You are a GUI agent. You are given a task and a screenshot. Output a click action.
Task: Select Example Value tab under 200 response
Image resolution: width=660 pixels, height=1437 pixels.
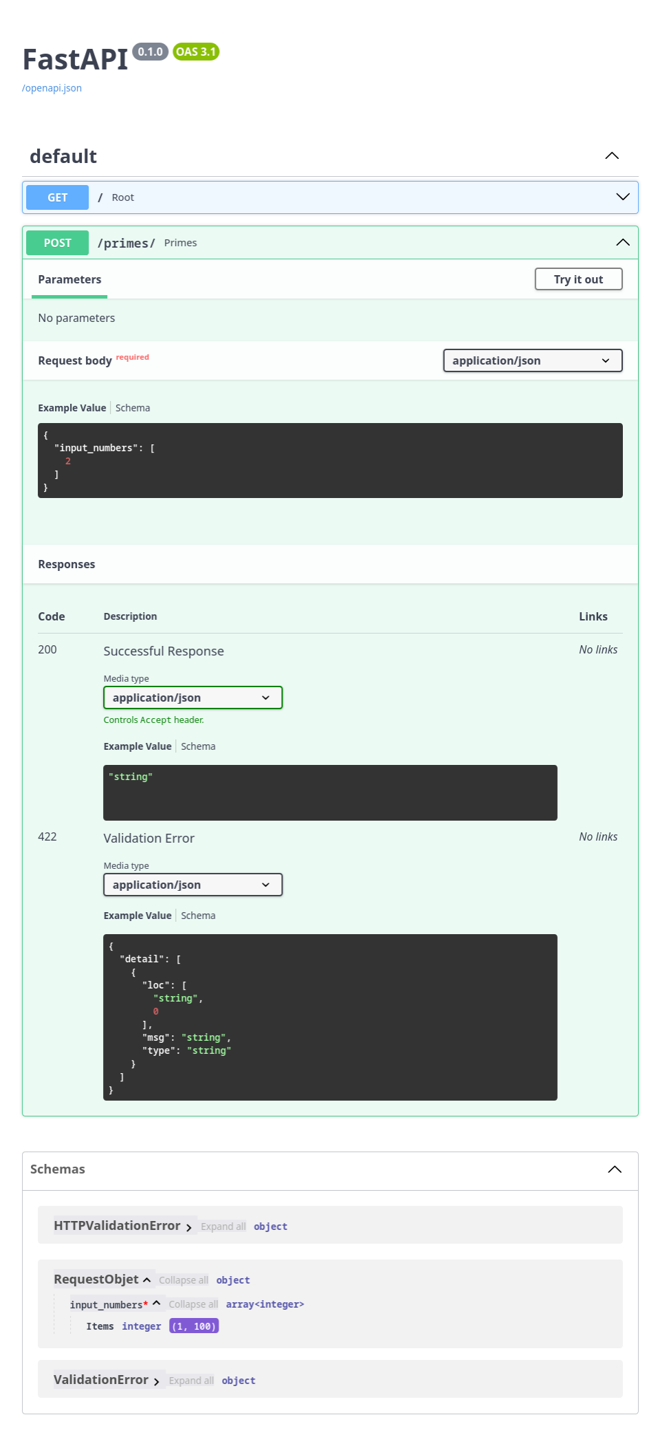[137, 746]
